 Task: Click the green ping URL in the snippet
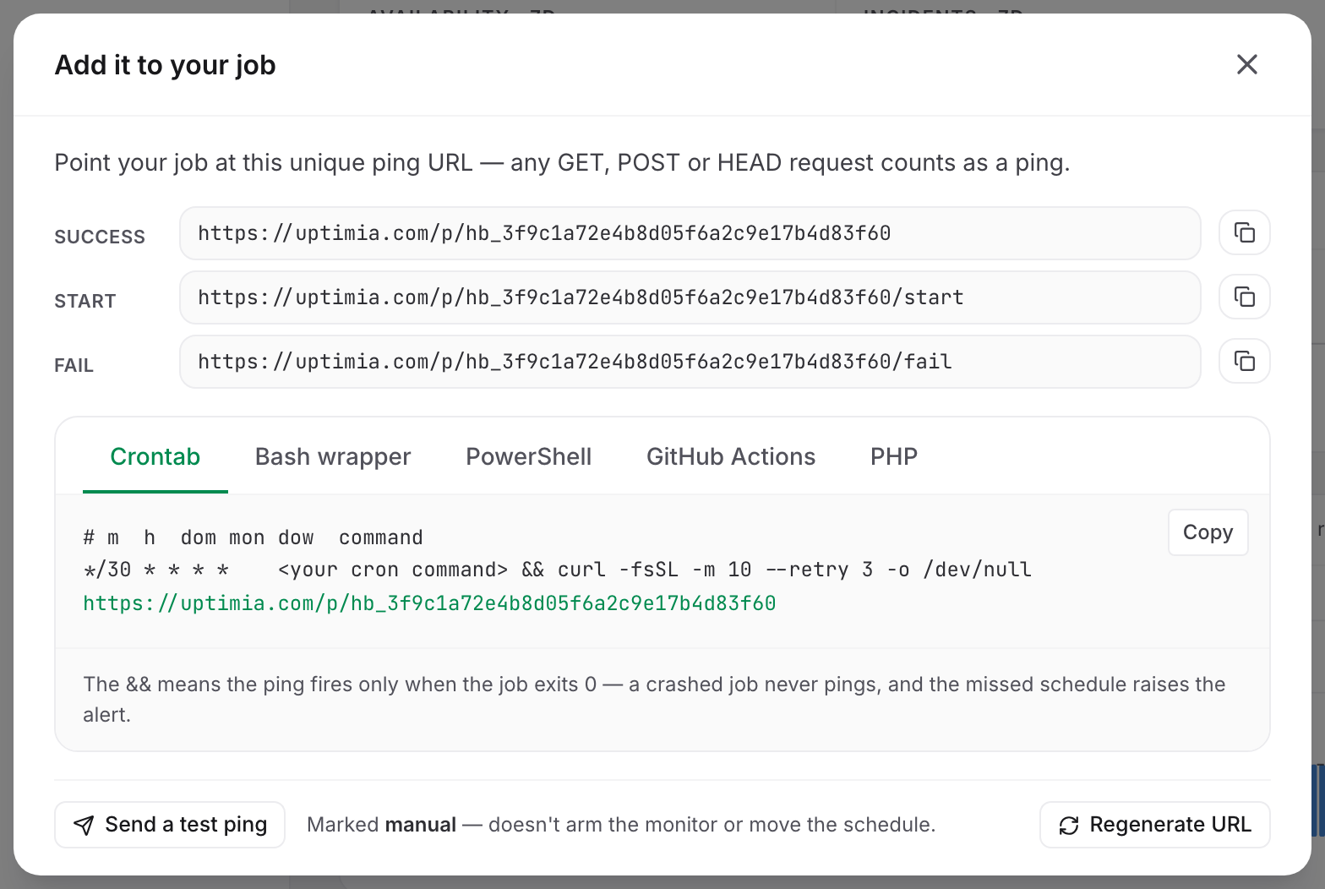tap(429, 603)
